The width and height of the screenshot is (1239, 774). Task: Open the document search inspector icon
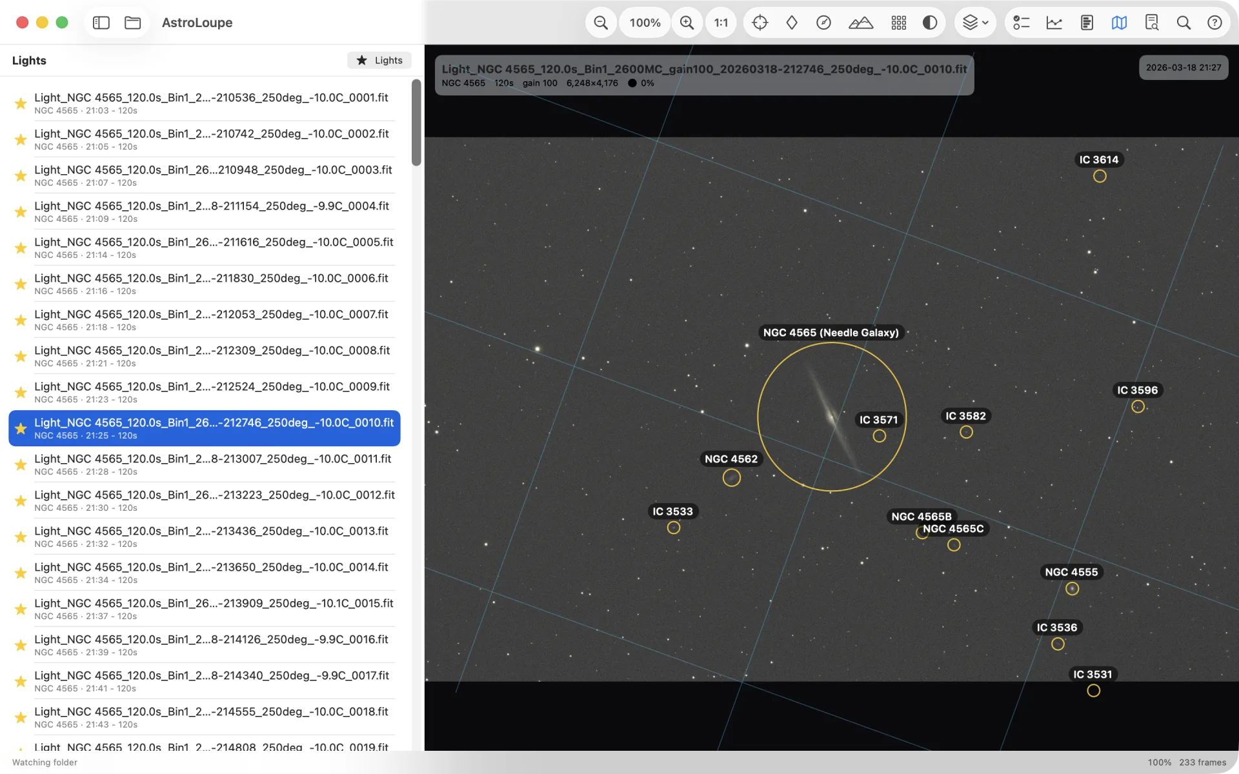[x=1152, y=23]
